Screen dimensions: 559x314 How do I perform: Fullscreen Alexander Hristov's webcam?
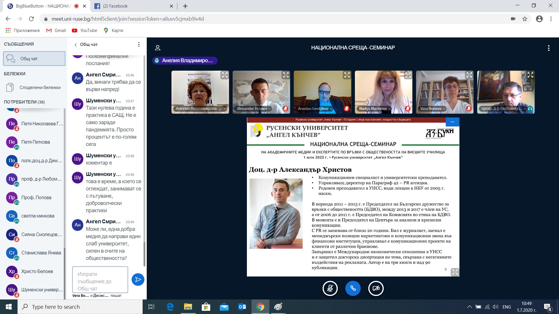(286, 75)
